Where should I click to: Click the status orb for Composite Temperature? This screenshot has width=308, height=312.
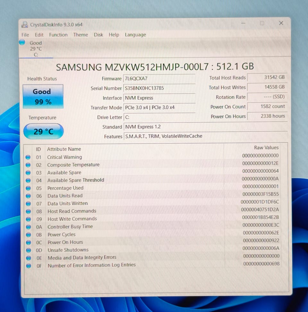click(x=28, y=165)
